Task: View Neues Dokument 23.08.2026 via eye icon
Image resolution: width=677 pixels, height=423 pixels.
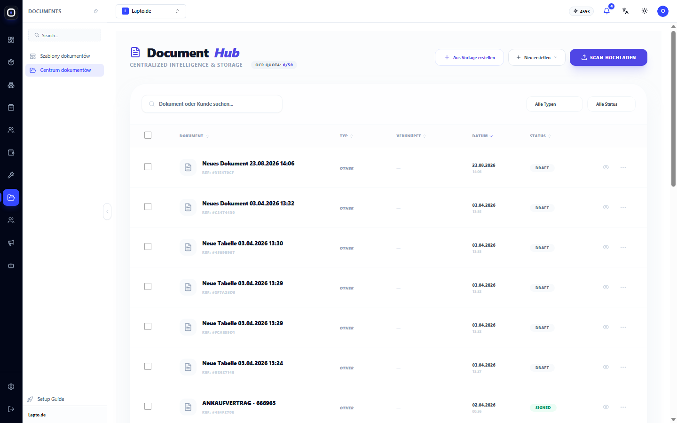Action: [606, 167]
